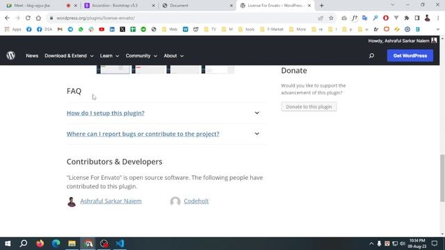The height and width of the screenshot is (250, 445).
Task: Toggle the browser side panel icon
Action: (417, 18)
